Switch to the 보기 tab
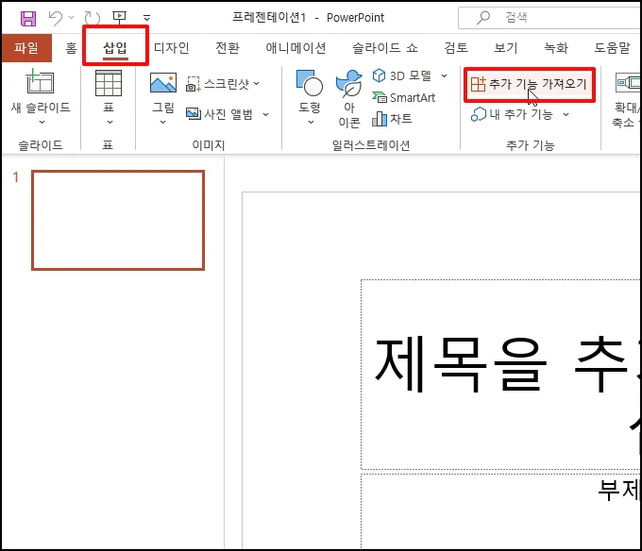 coord(506,48)
